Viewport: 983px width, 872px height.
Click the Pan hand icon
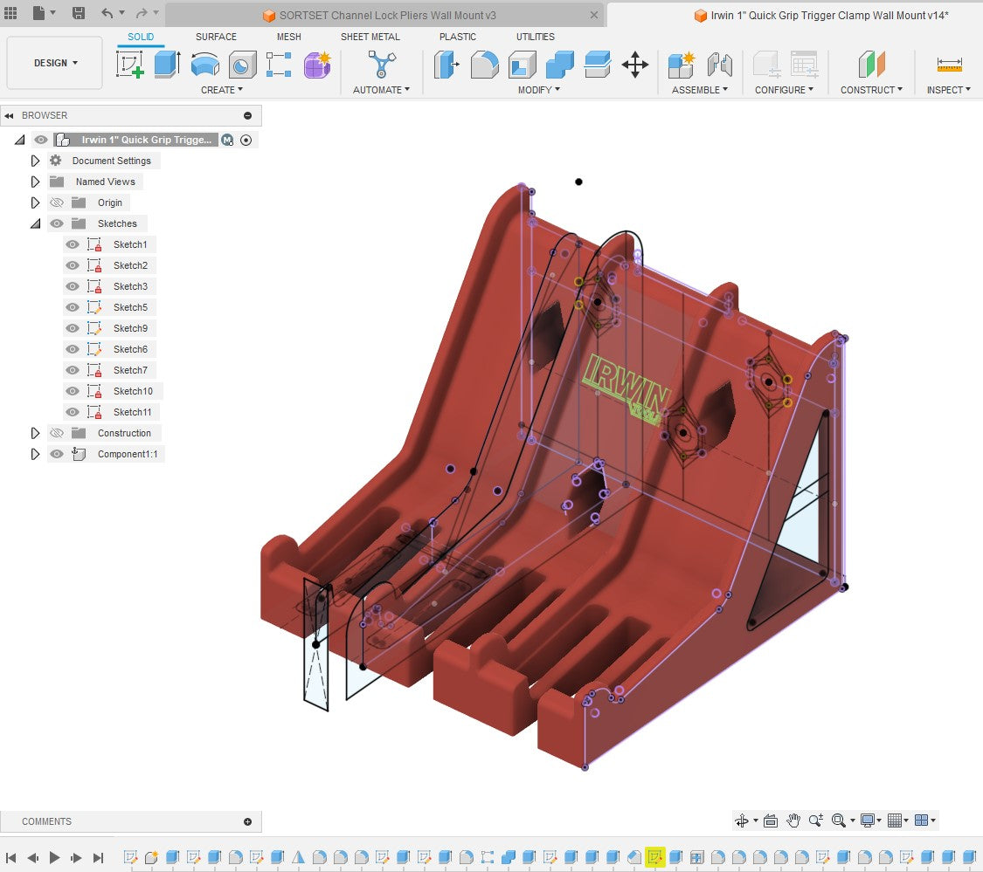pos(793,821)
